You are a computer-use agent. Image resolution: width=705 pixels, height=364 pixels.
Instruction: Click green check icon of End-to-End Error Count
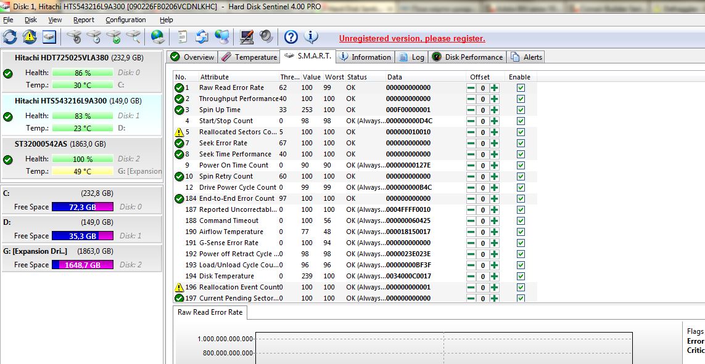[179, 198]
